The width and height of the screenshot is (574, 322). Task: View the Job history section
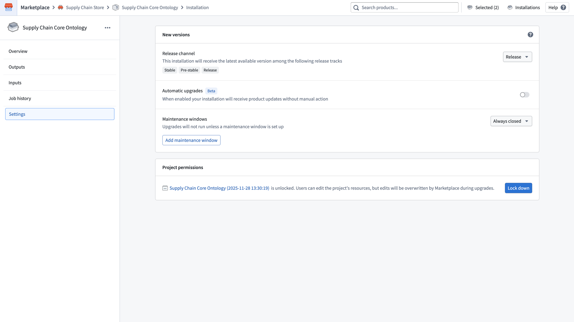tap(60, 99)
